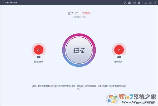Click the monitor icon for 设备驱动
This screenshot has height=106, width=158.
(39, 57)
